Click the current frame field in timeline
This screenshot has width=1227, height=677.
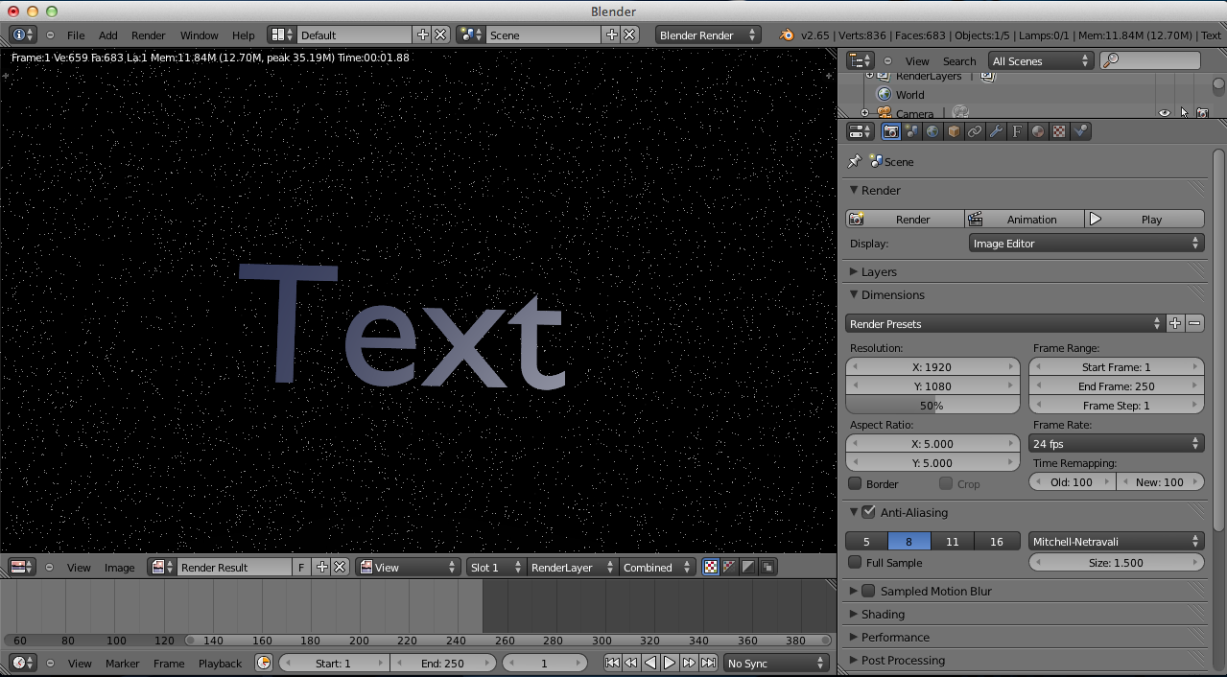[545, 662]
